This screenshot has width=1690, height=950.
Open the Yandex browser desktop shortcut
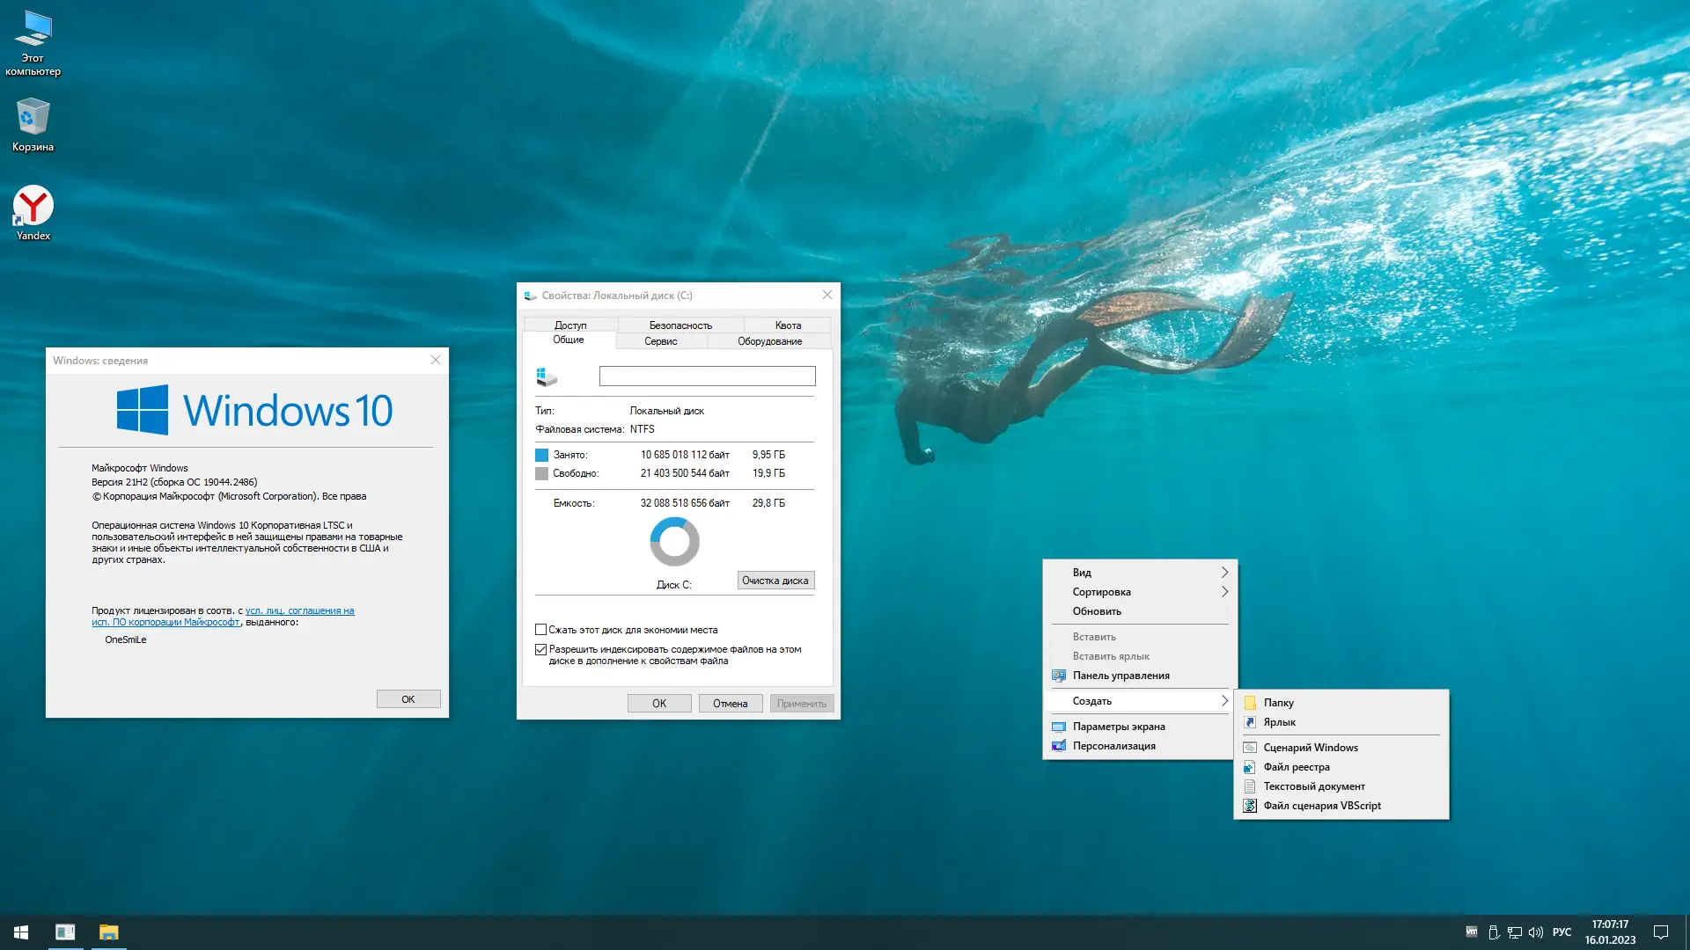tap(33, 208)
